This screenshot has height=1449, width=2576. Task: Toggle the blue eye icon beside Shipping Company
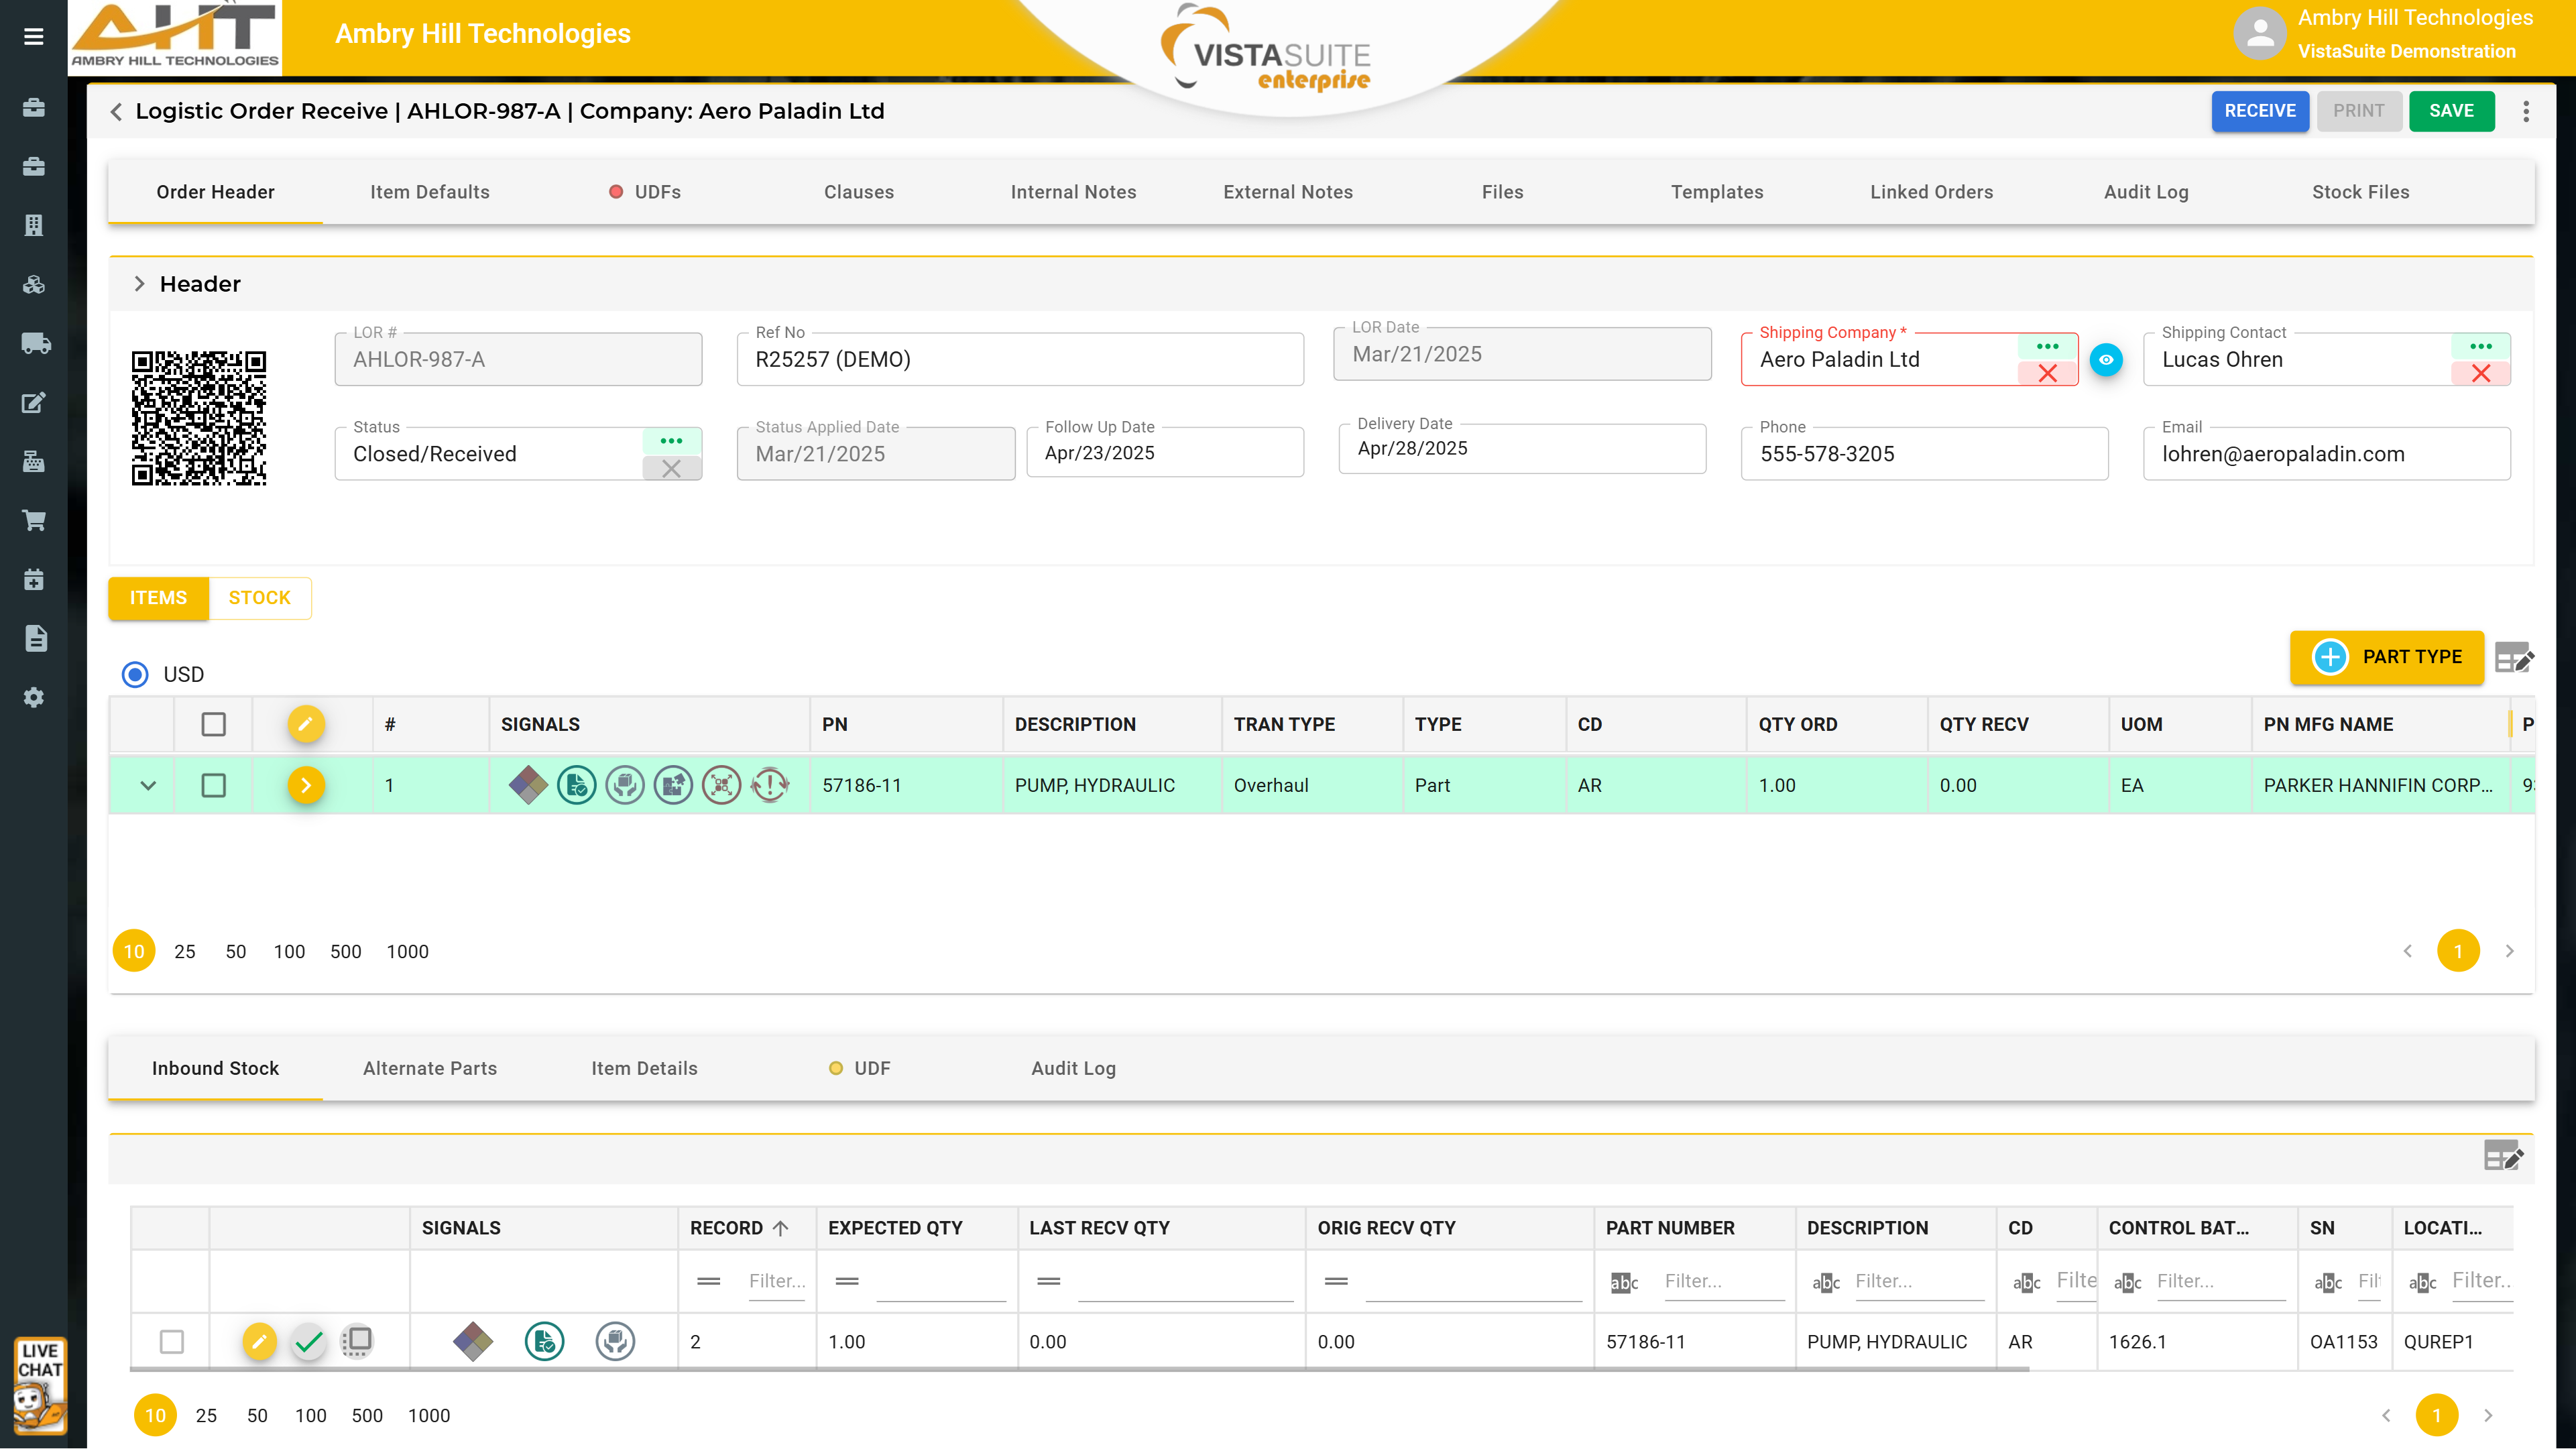tap(2106, 360)
